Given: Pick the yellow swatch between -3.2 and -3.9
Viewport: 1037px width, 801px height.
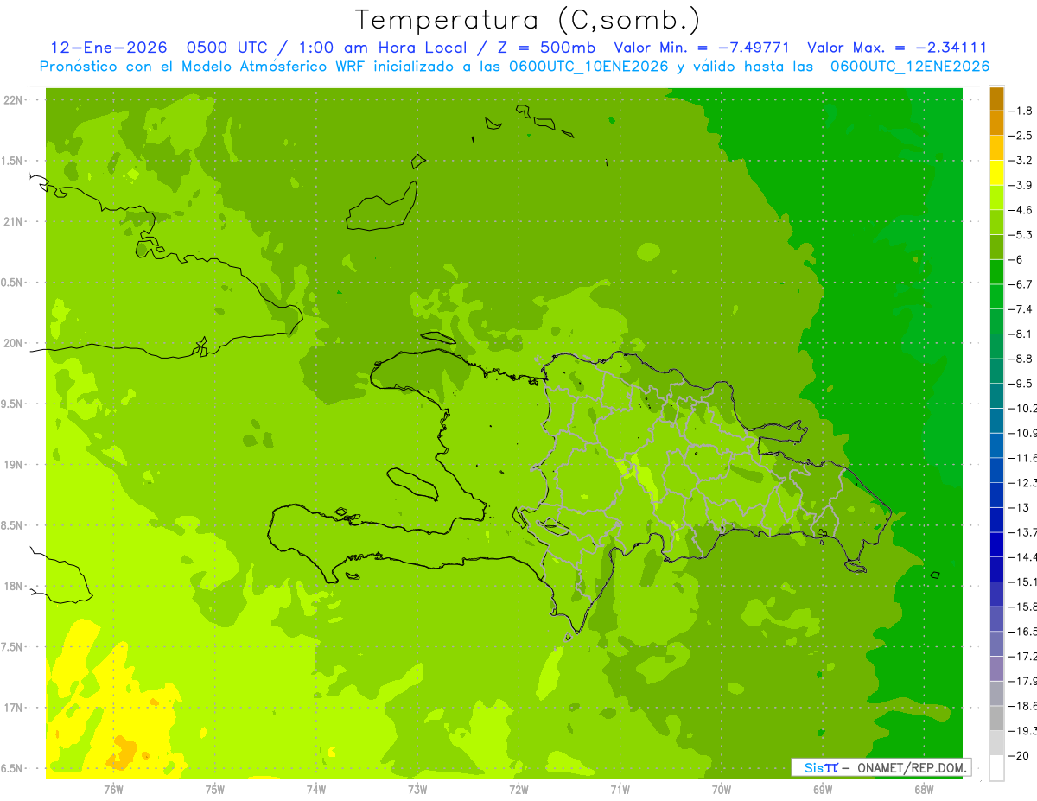Looking at the screenshot, I should tap(996, 173).
